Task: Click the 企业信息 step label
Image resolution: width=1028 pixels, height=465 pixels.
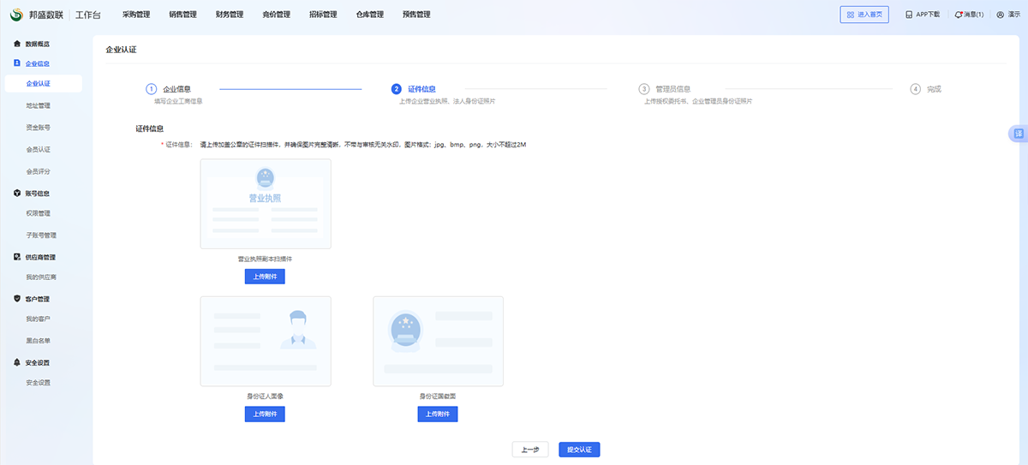Action: point(176,88)
